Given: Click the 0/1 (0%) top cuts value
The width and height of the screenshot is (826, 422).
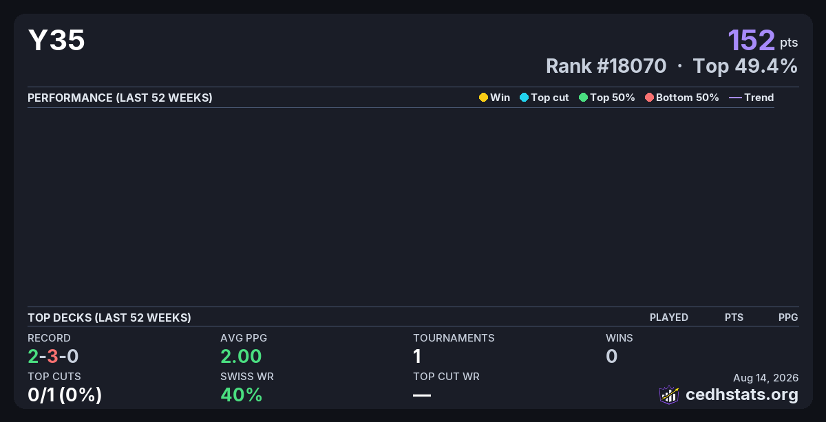Looking at the screenshot, I should coord(65,395).
